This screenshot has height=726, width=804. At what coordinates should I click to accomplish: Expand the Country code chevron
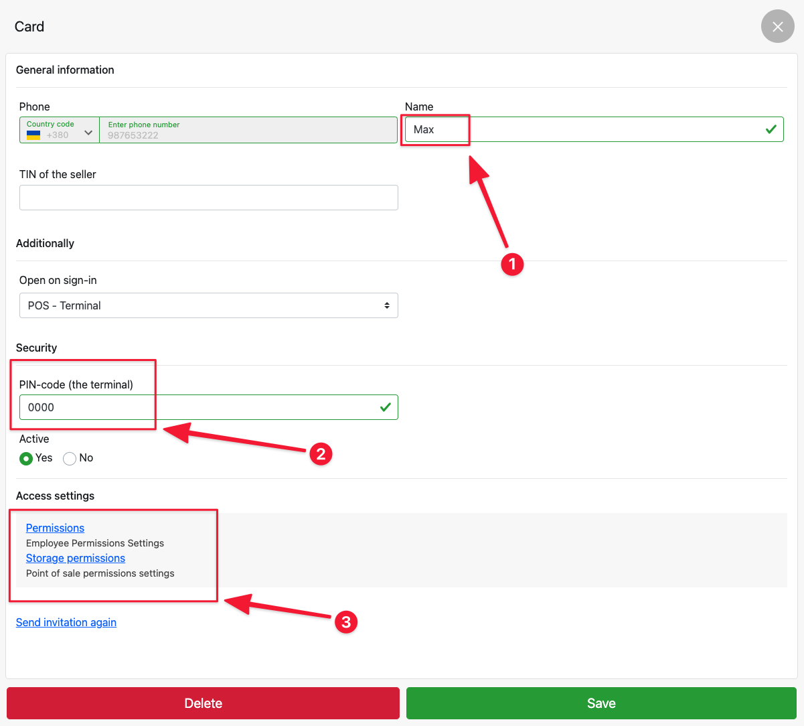coord(88,133)
